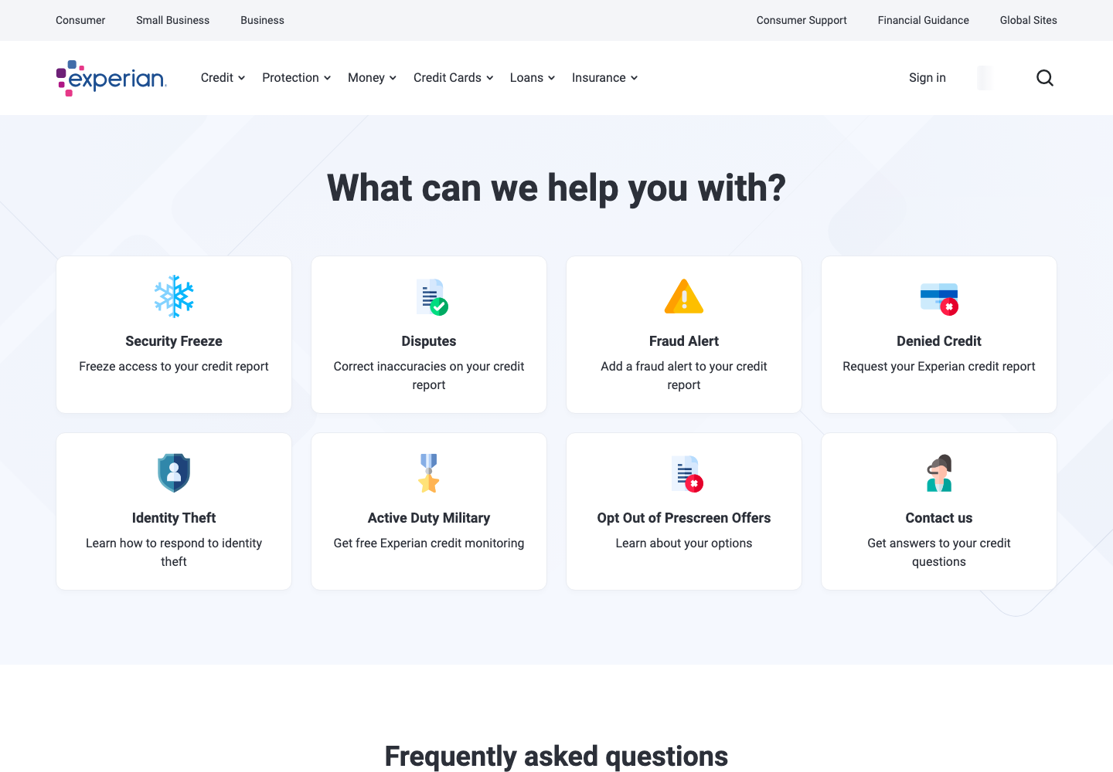Click the Security Freeze snowflake icon

[174, 296]
